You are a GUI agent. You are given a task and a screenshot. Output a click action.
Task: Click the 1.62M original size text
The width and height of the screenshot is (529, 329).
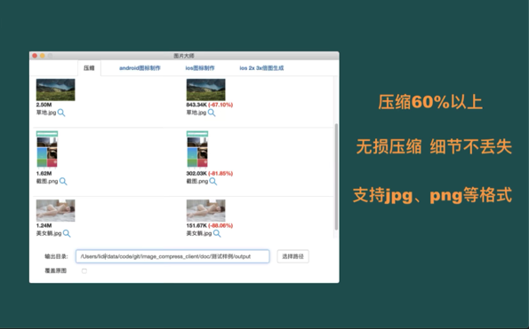coord(44,174)
